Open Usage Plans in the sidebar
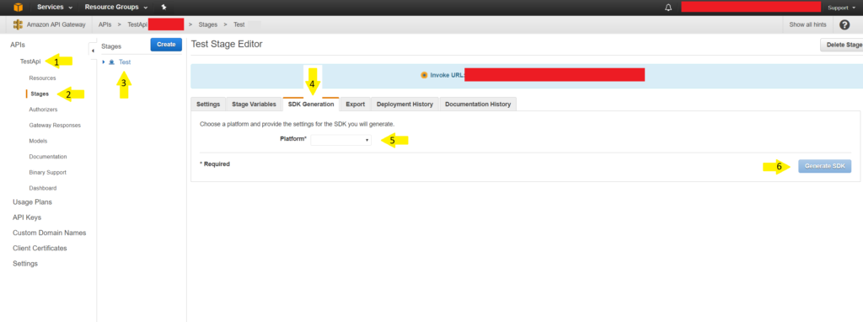 (x=33, y=202)
